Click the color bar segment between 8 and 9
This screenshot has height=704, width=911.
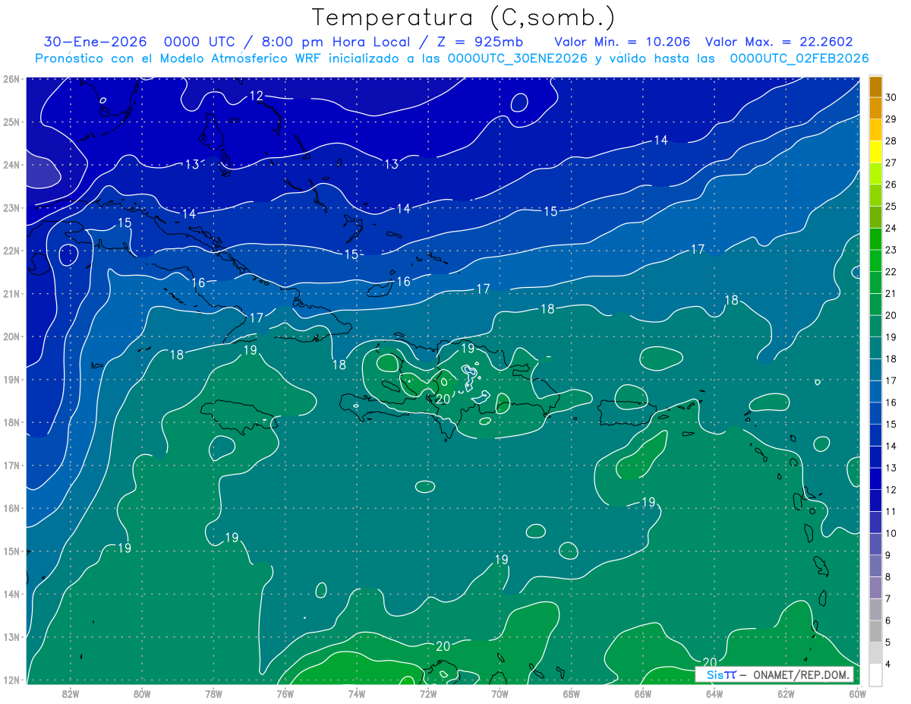click(875, 566)
